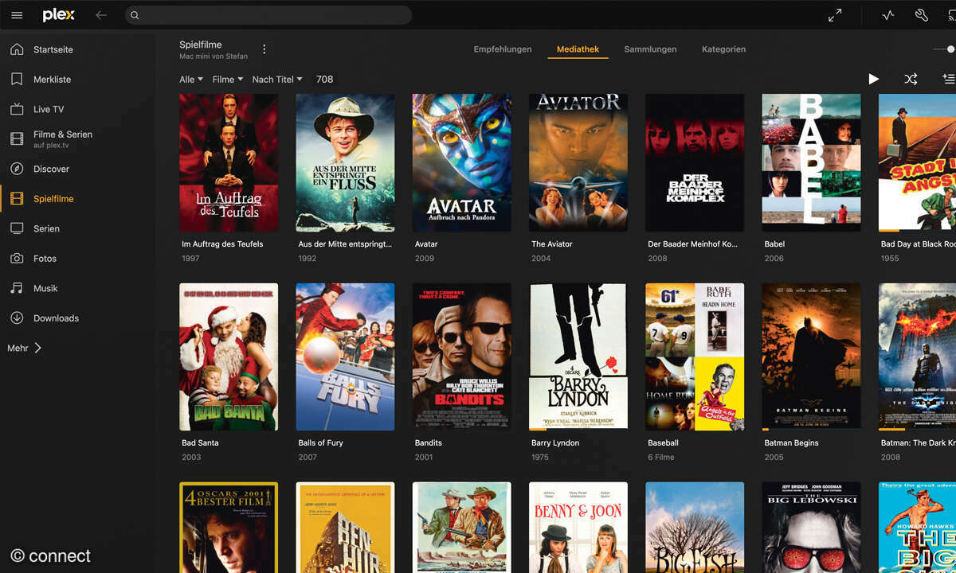Click the 'Balls of Fury' title text
956x573 pixels.
coord(320,443)
